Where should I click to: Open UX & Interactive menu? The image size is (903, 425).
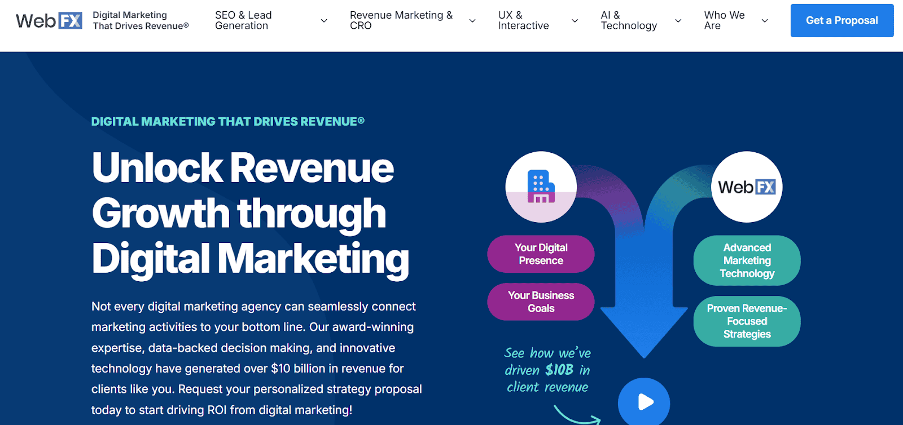pyautogui.click(x=523, y=20)
